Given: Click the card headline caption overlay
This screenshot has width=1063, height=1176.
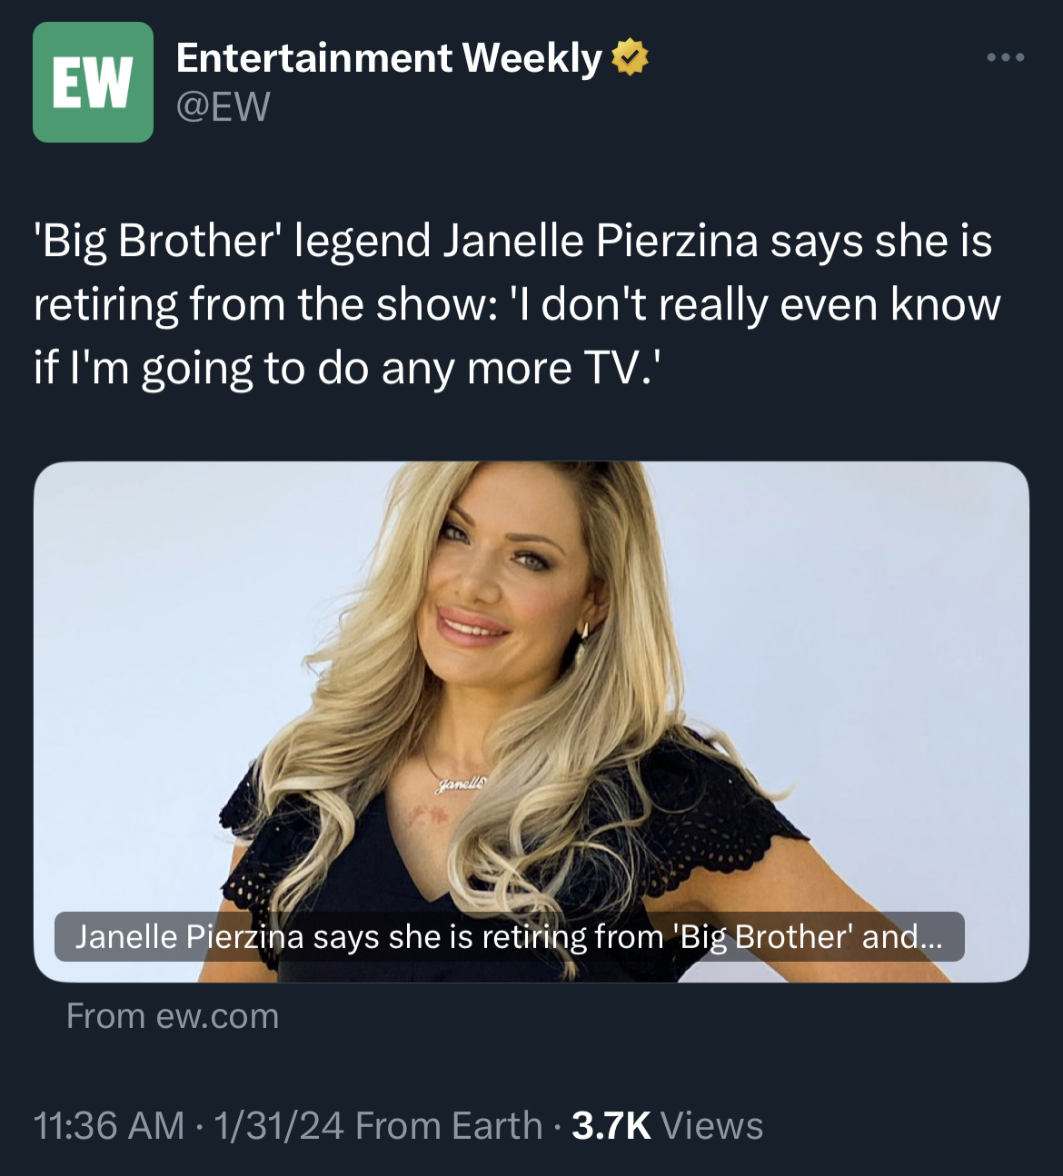Looking at the screenshot, I should (x=509, y=936).
